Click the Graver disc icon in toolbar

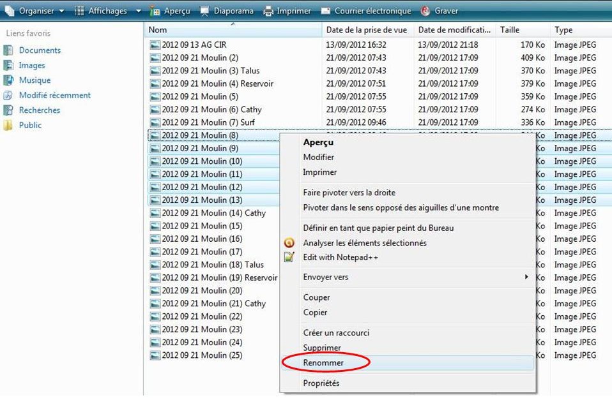425,11
